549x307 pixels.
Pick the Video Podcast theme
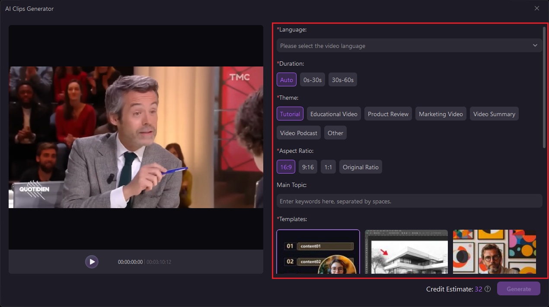click(299, 133)
